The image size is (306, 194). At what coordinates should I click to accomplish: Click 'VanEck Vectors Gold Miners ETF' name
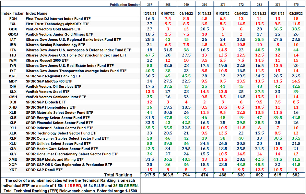pos(53,29)
